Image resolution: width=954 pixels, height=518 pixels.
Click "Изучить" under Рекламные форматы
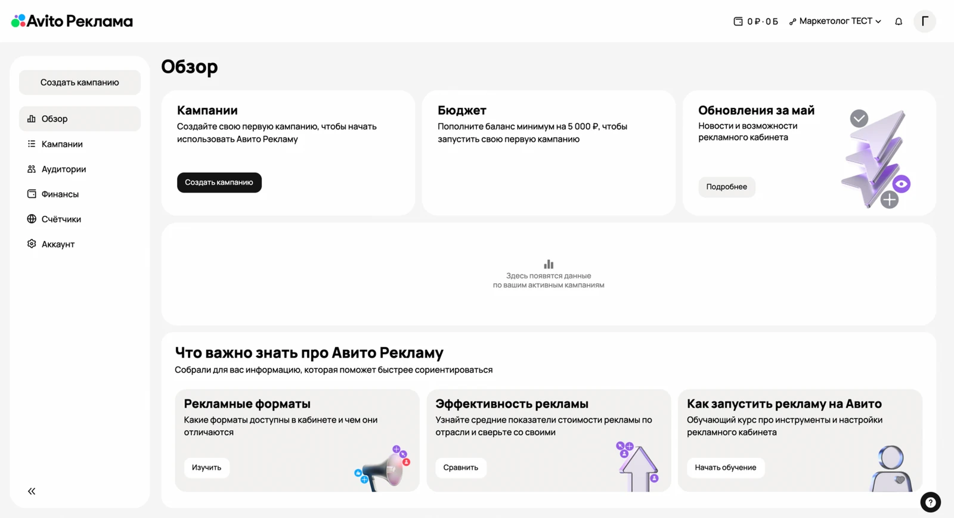(x=206, y=467)
